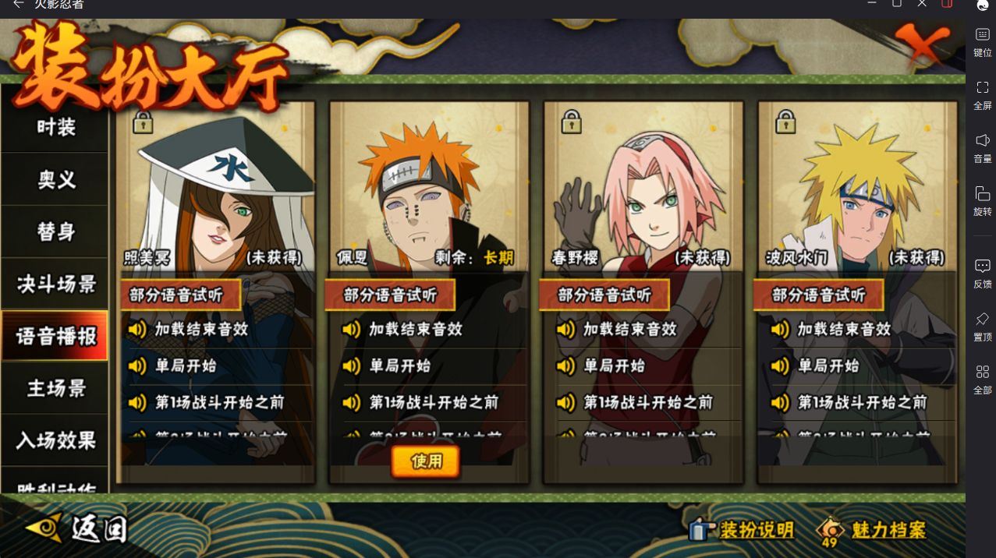Click 返回 back button at bottom left
The width and height of the screenshot is (996, 558).
coord(76,528)
